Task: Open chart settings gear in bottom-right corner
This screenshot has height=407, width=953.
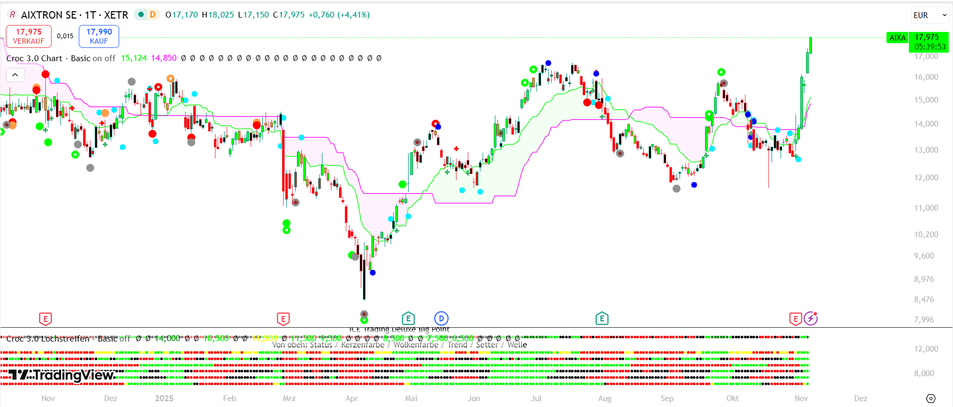Action: pos(931,398)
